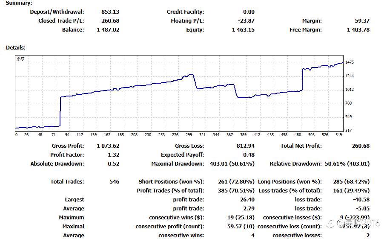
Task: Click the 'Credit Facility:' label
Action: (x=185, y=12)
